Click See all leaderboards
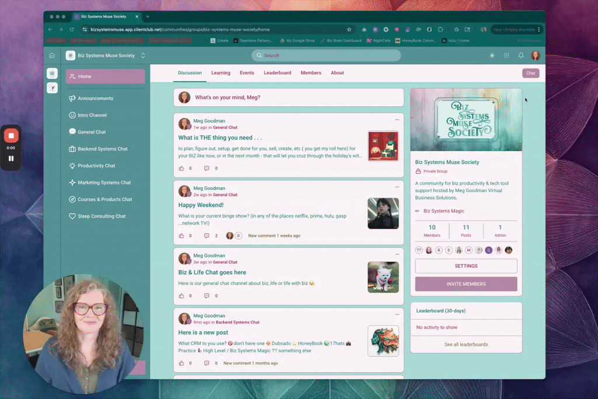598x399 pixels. (466, 345)
